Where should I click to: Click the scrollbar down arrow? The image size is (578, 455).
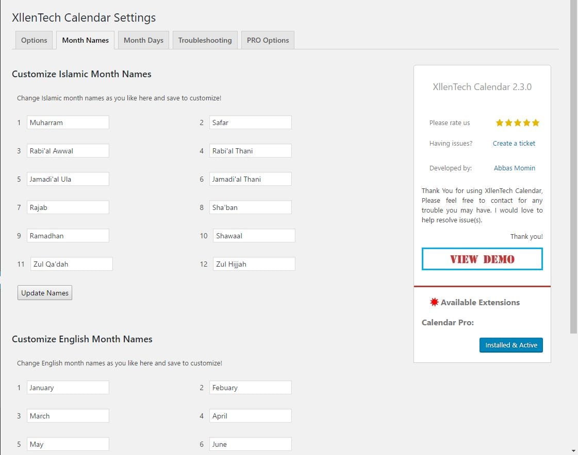[573, 450]
